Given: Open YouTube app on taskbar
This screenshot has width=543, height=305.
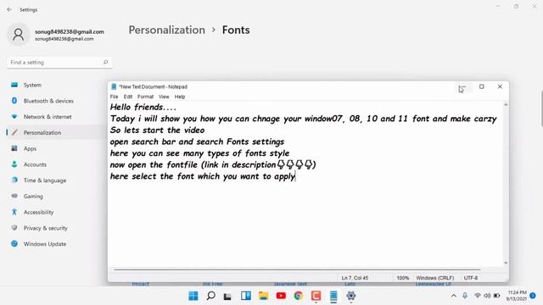Looking at the screenshot, I should 281,296.
